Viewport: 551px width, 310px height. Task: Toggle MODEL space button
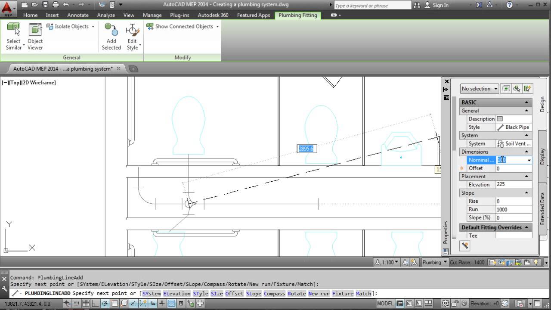[x=385, y=304]
